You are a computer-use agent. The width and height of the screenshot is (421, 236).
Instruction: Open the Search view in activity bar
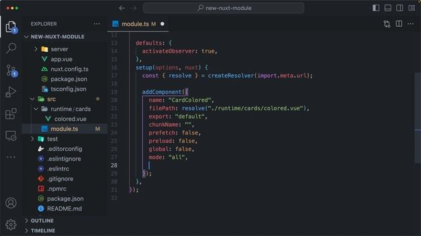click(11, 48)
